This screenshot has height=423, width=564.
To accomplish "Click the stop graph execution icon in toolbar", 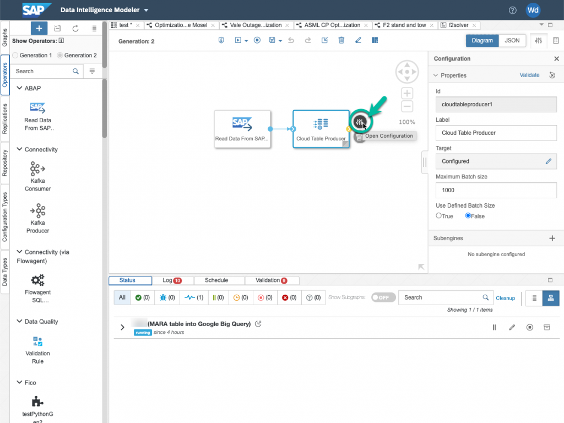I will point(257,40).
